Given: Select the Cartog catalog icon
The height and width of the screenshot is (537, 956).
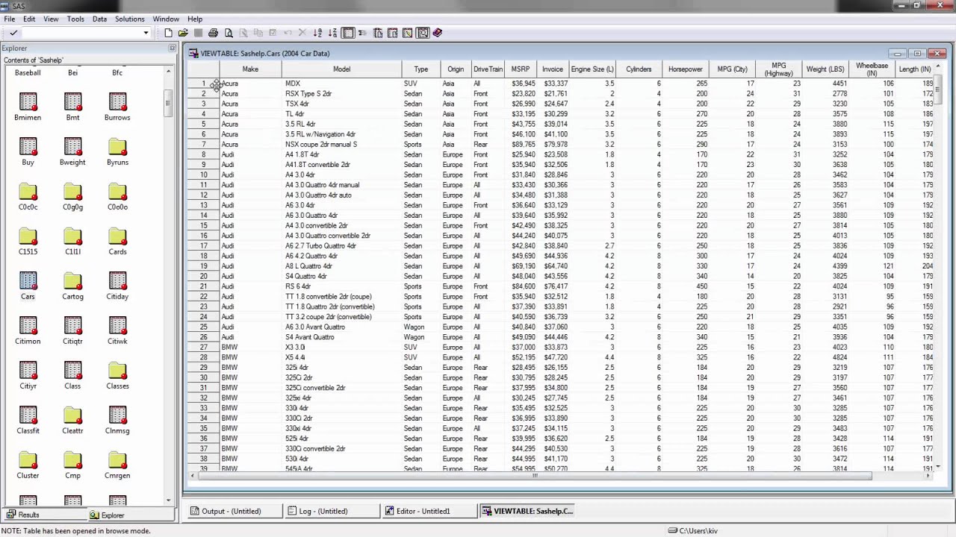Looking at the screenshot, I should click(x=72, y=281).
